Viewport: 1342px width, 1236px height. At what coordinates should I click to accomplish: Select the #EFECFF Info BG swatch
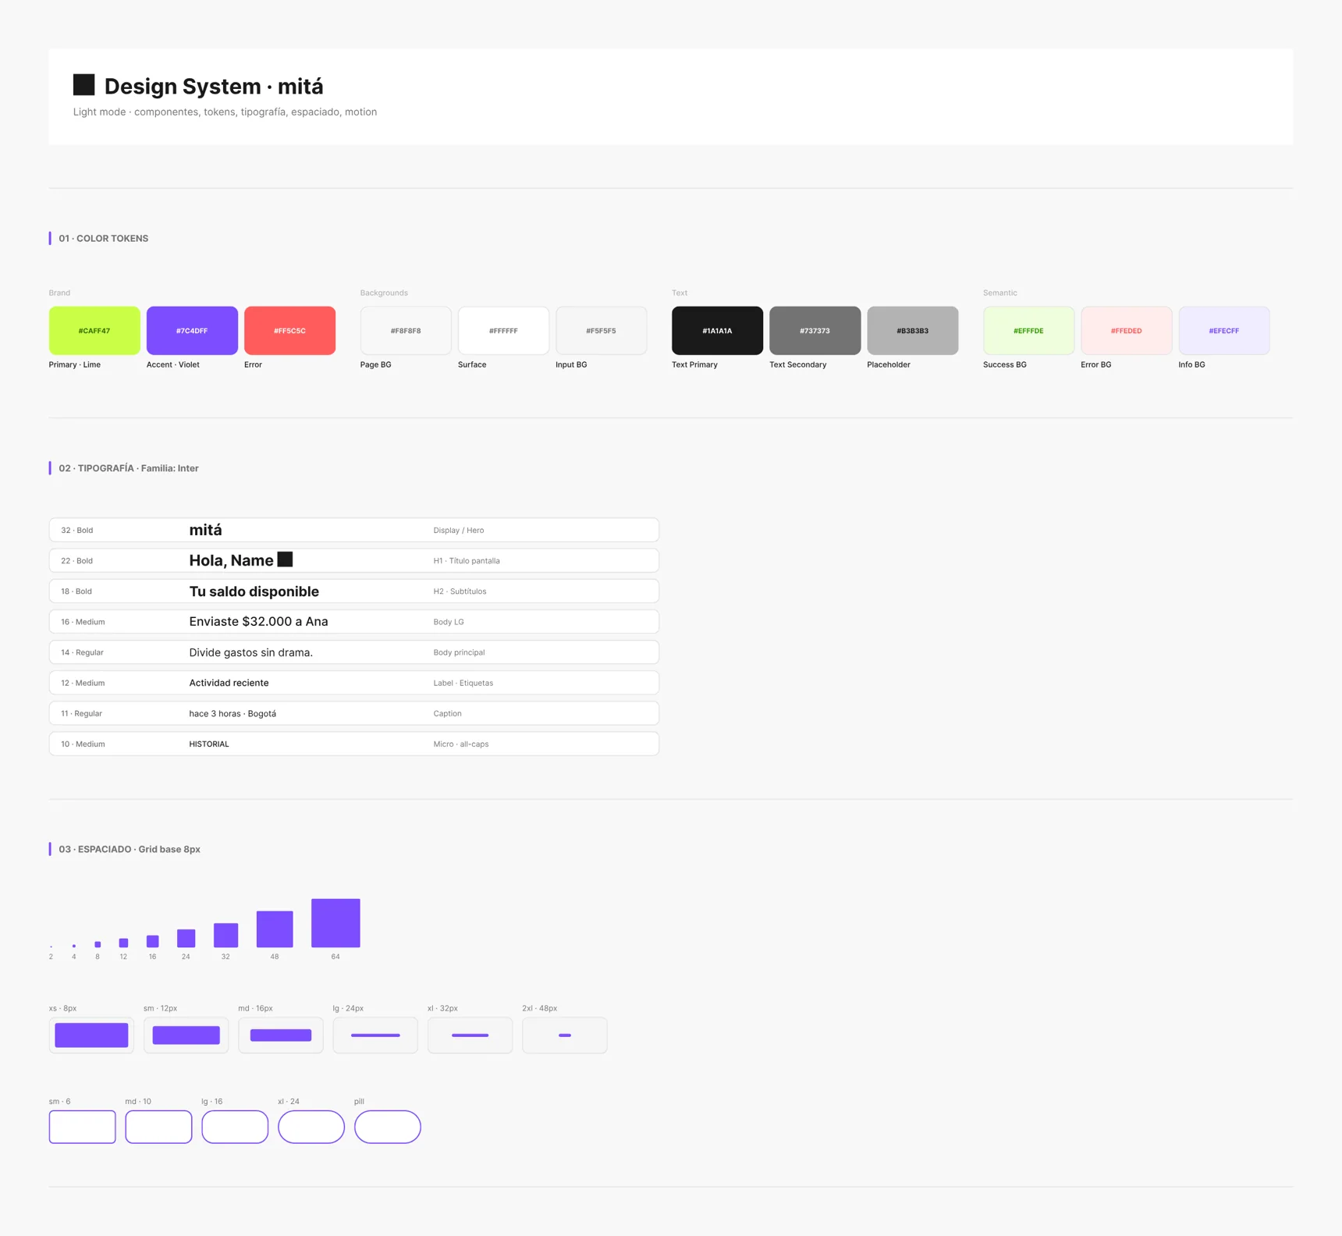(1223, 331)
